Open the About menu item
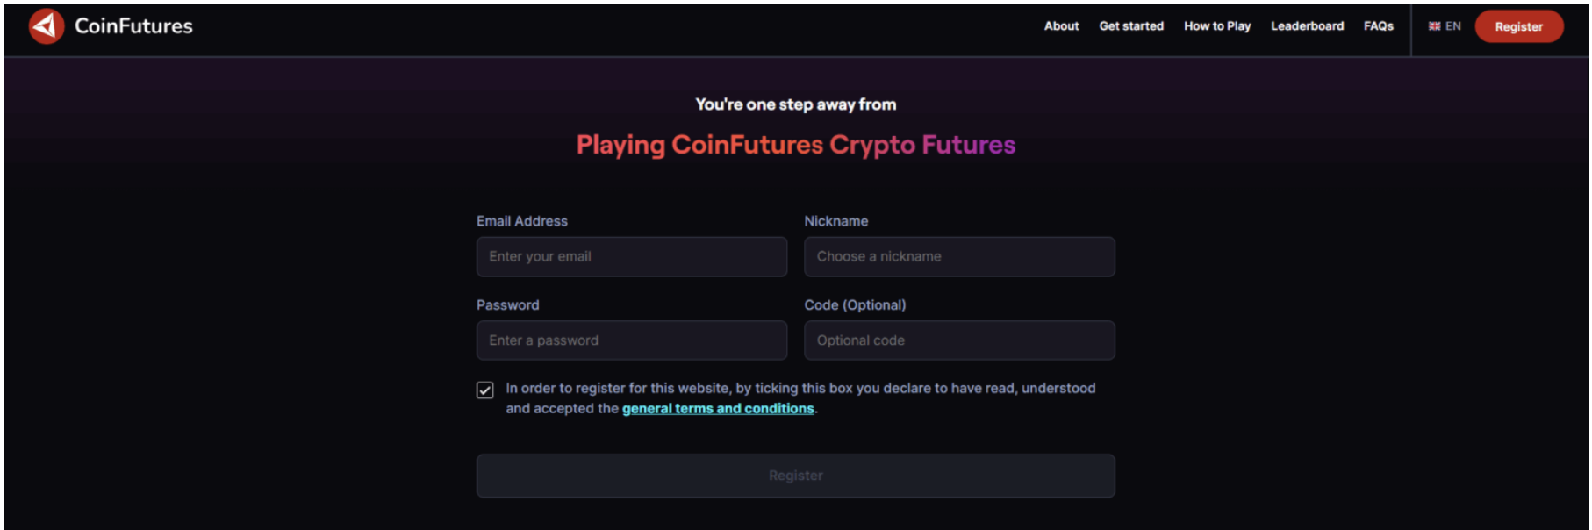The height and width of the screenshot is (530, 1592). (1061, 26)
